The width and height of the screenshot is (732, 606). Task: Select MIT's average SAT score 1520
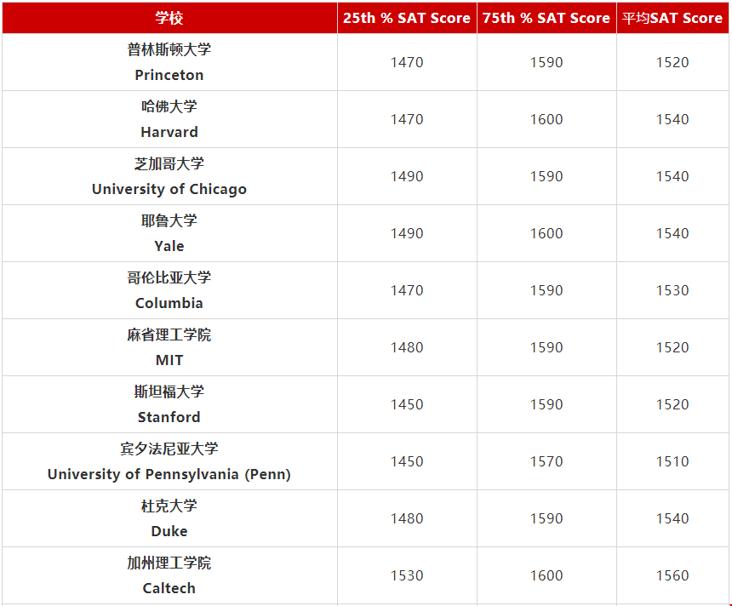pos(672,347)
